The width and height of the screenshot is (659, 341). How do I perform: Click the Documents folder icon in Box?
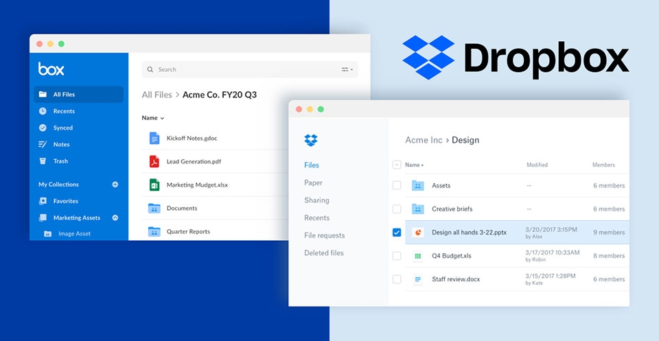(154, 208)
